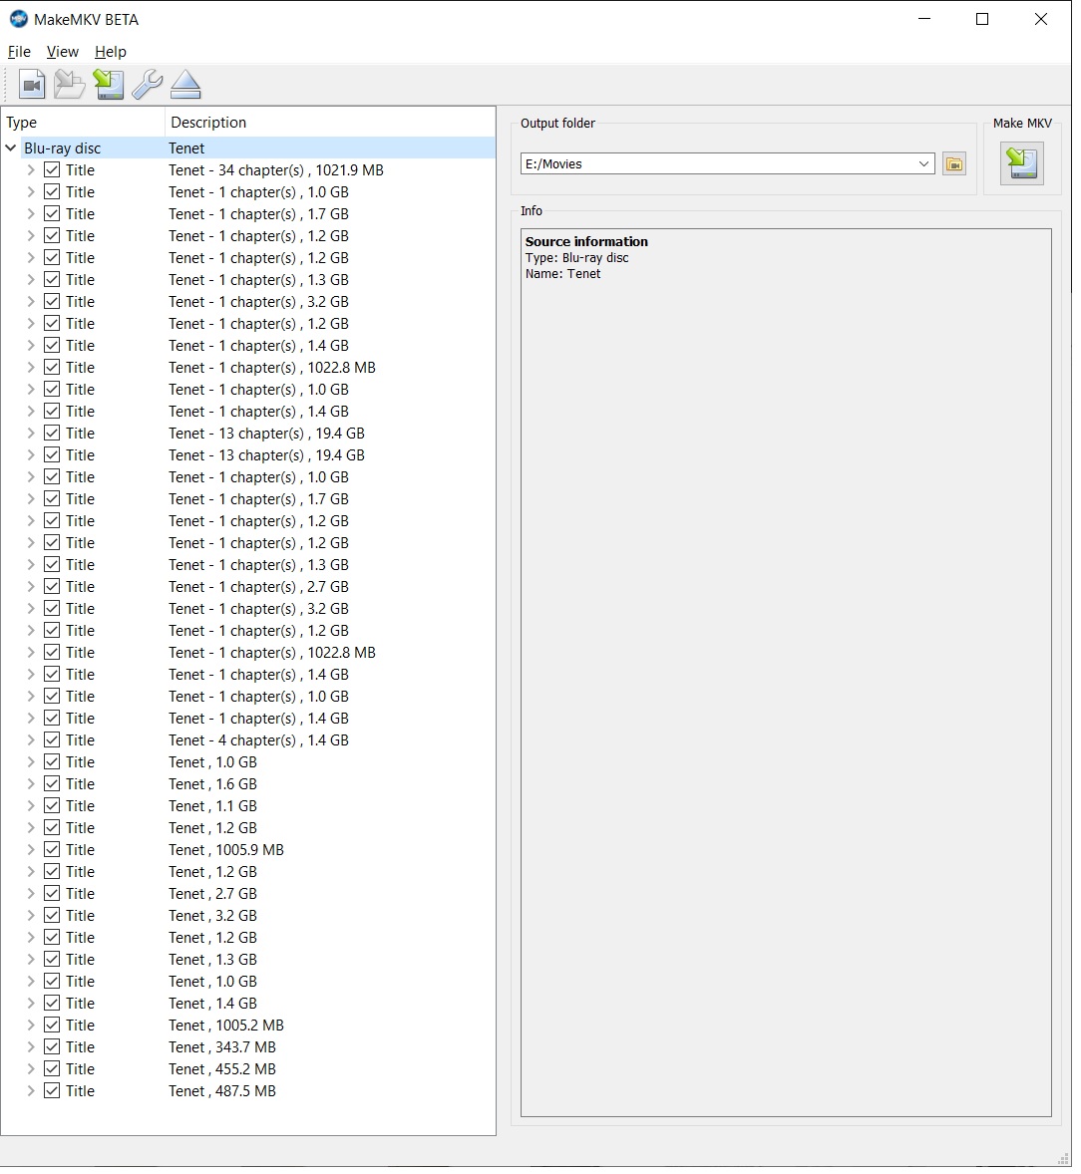This screenshot has height=1174, width=1081.
Task: Select the Blu-ray disc root item
Action: [62, 148]
